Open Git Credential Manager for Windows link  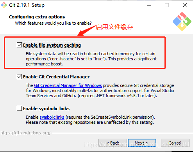pyautogui.click(x=68, y=85)
